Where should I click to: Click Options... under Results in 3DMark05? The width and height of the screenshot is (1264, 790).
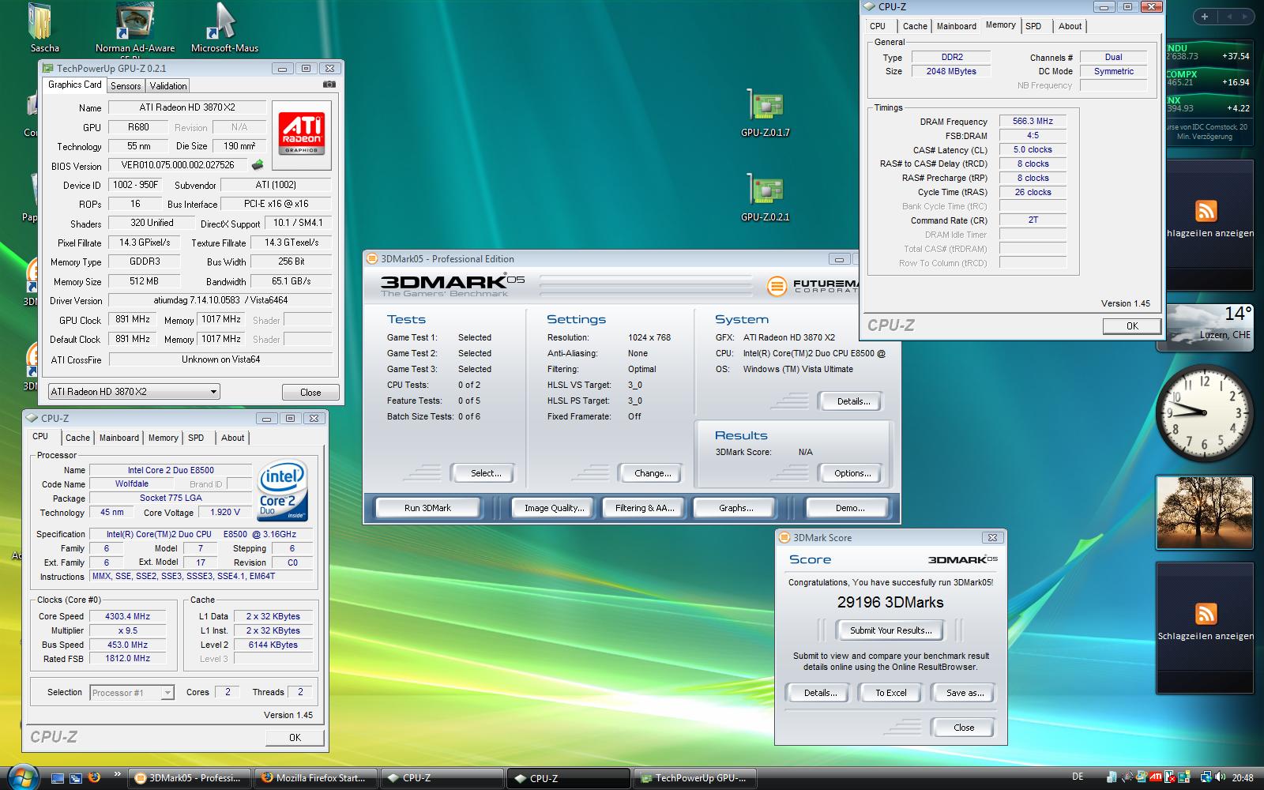[x=852, y=473]
